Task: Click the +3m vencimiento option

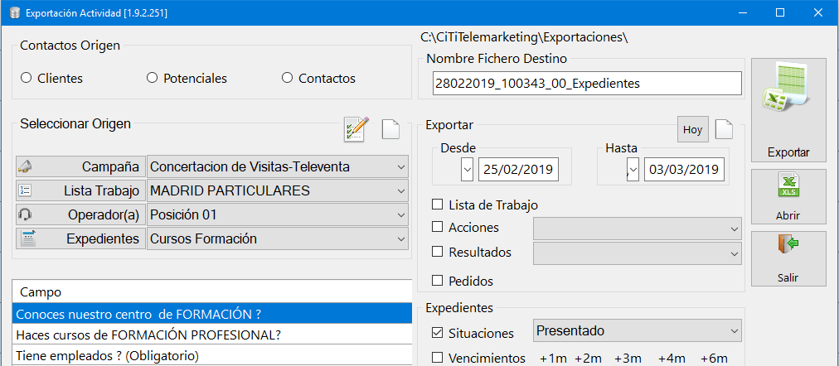Action: [x=628, y=358]
